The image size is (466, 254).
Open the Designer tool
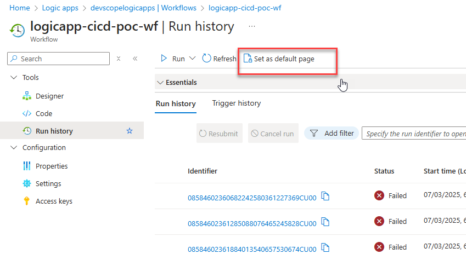point(49,96)
